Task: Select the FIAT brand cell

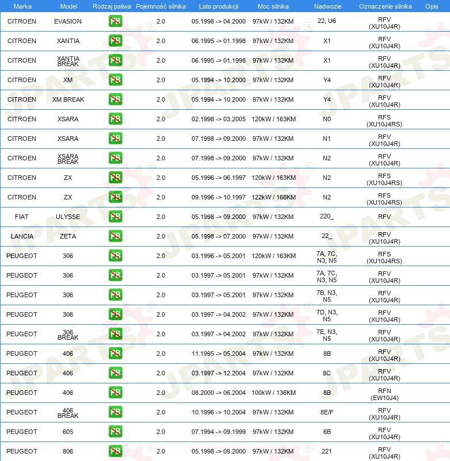Action: point(22,217)
